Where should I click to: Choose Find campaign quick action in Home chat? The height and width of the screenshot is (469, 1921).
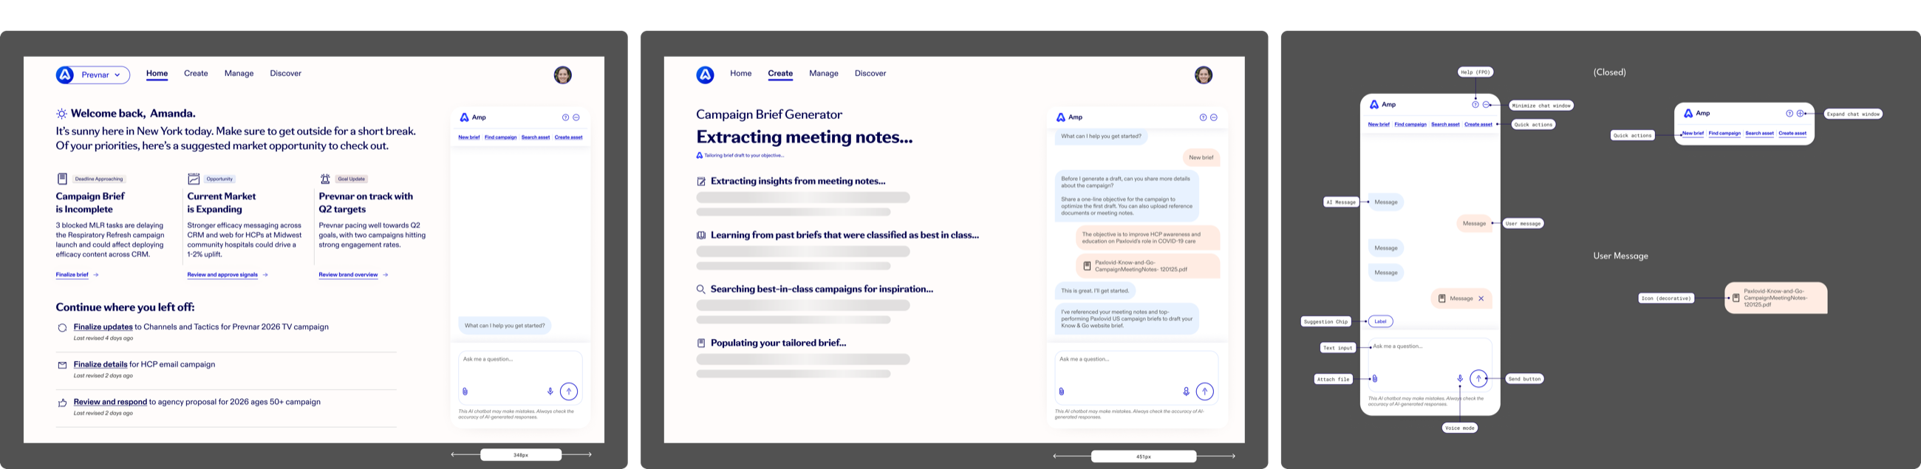[x=500, y=137]
